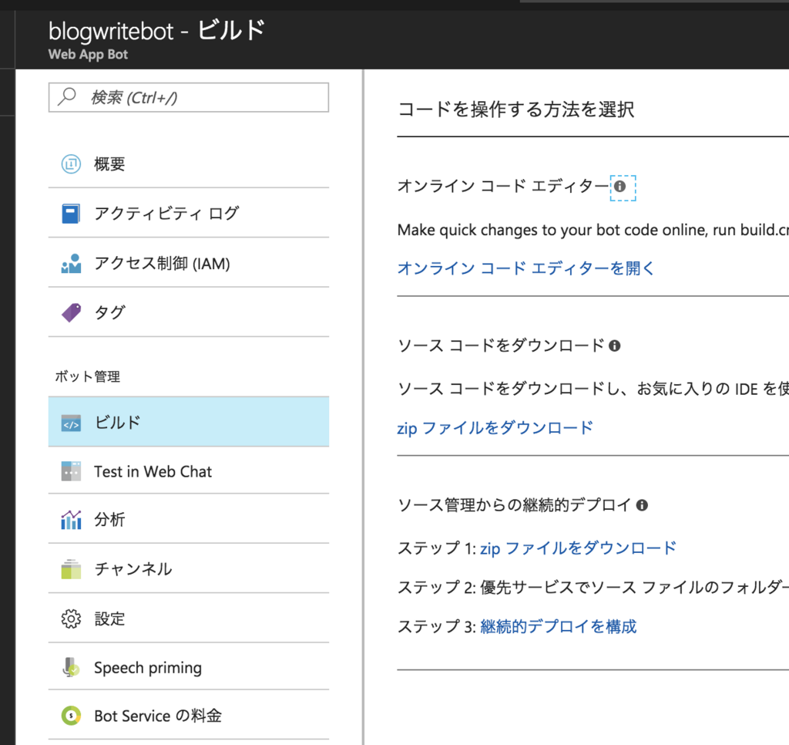Click info icon beside オンライン コード エディター

pyautogui.click(x=620, y=187)
